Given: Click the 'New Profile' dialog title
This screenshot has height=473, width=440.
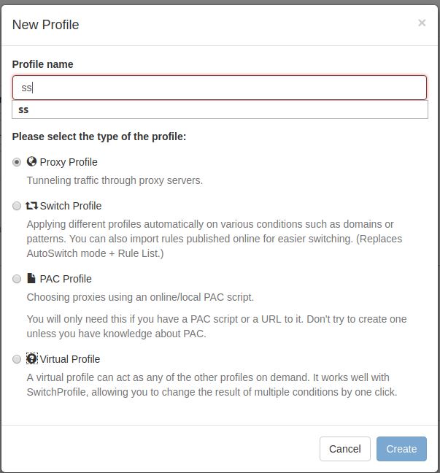Looking at the screenshot, I should pos(45,25).
